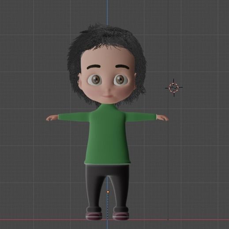Image resolution: width=229 pixels, height=229 pixels.
Task: Click the orange object origin dot
Action: click(108, 192)
